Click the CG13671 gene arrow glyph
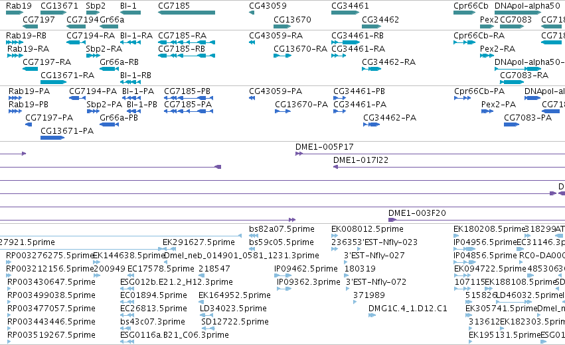565x345 pixels. [53, 13]
